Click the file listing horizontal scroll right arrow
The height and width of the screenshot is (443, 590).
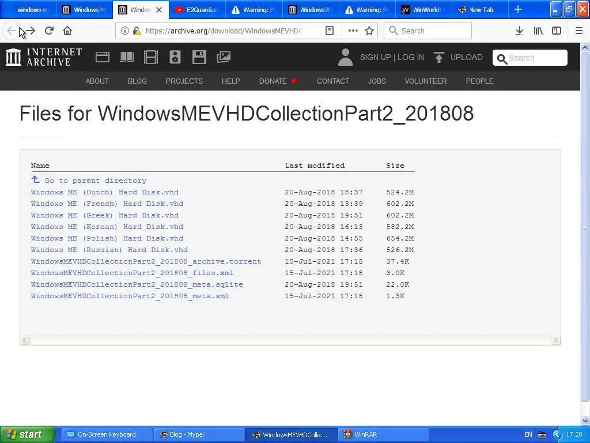click(556, 340)
